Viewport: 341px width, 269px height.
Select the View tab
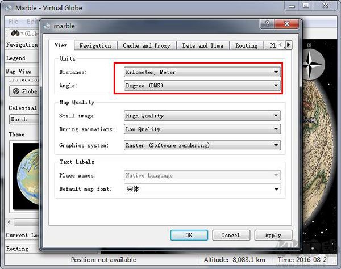coord(61,45)
